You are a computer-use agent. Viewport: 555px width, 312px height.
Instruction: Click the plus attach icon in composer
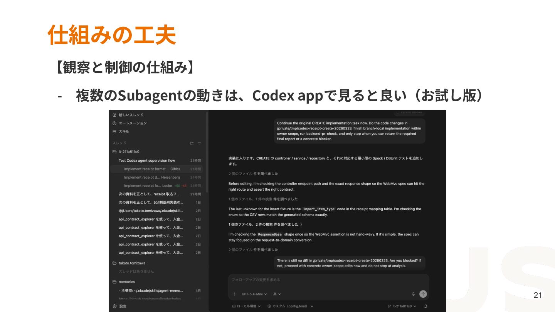pos(234,294)
